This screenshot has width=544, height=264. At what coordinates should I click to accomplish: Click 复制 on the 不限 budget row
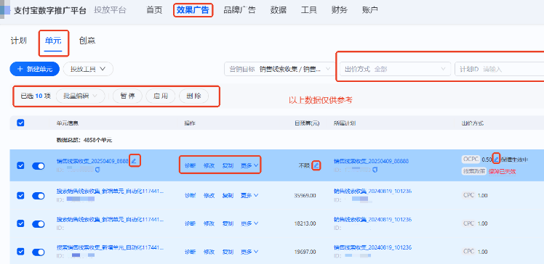228,166
